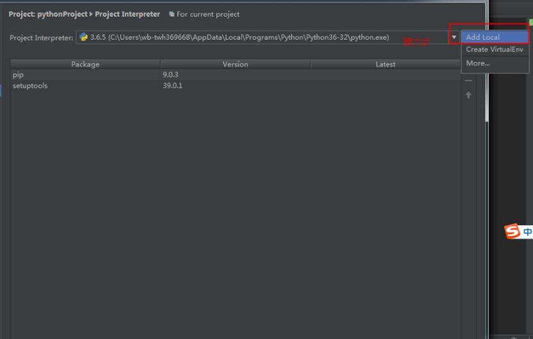Click the upgrade package up-arrow icon
This screenshot has height=339, width=533.
click(x=468, y=95)
